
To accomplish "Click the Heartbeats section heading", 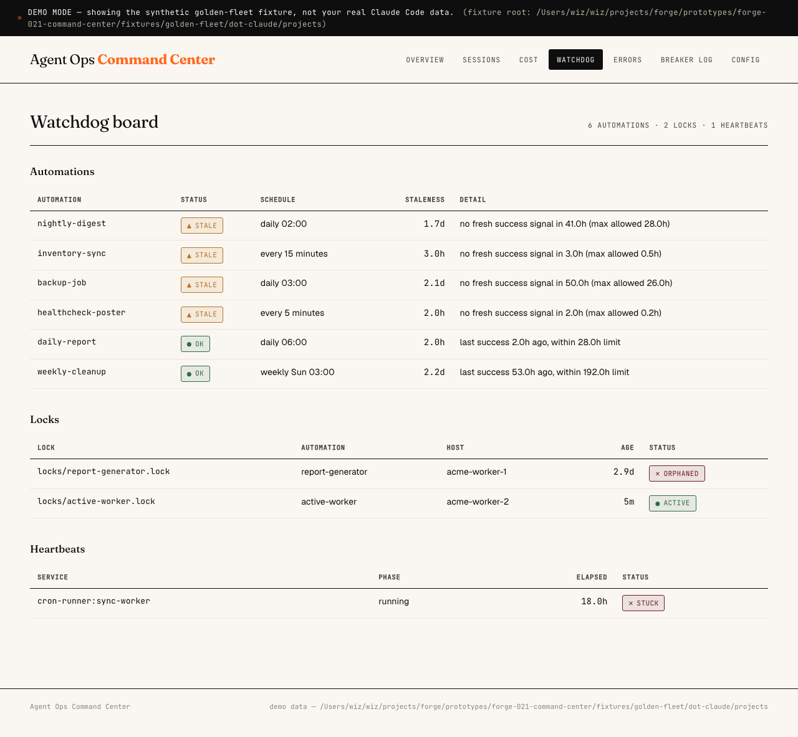I will pyautogui.click(x=57, y=549).
